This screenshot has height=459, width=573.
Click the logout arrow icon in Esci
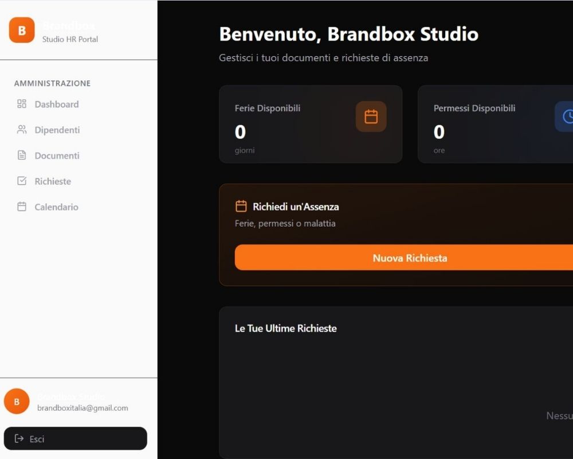click(x=19, y=439)
